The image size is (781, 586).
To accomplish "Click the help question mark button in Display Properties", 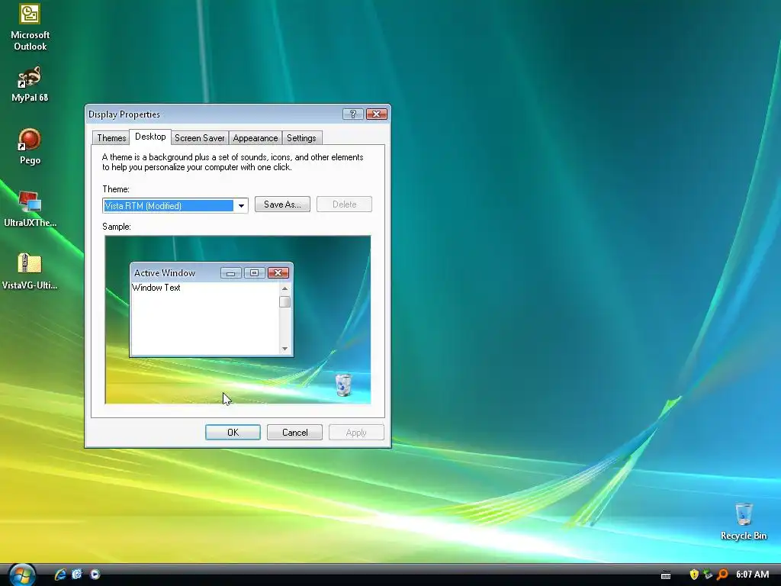I will (352, 114).
